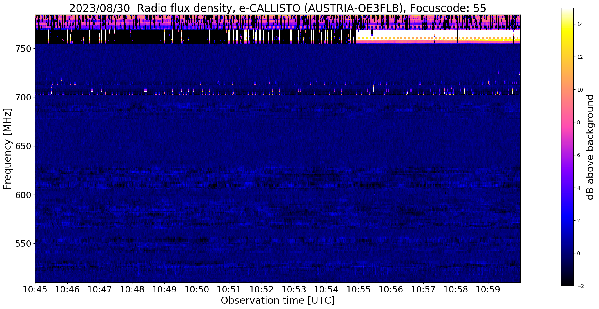Click the 10:47 time tick label
The image size is (599, 309).
coord(100,289)
